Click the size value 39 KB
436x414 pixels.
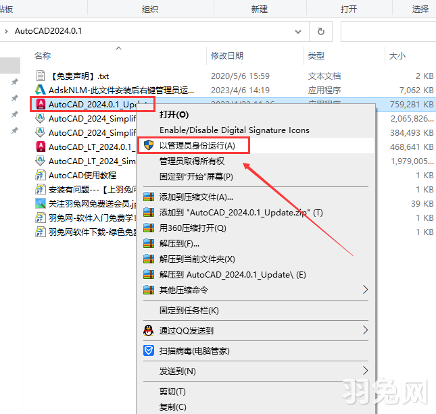point(422,203)
